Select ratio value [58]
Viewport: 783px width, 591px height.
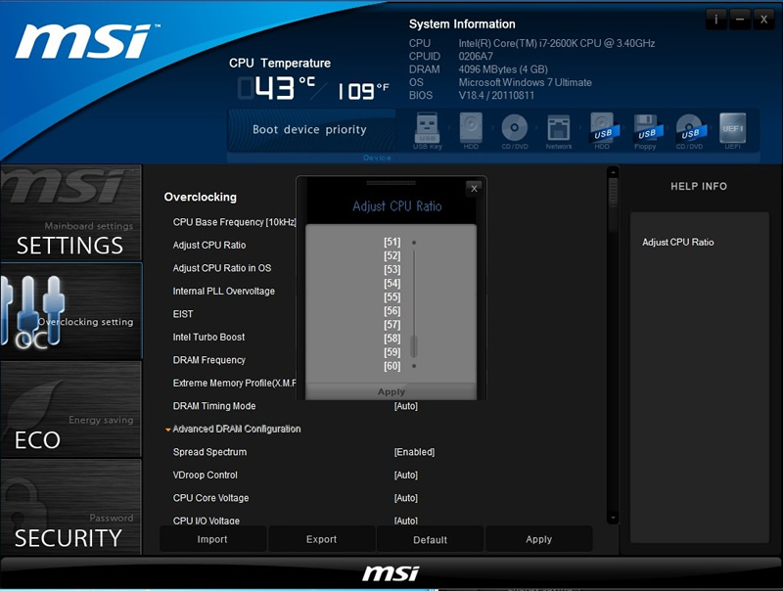tap(392, 339)
